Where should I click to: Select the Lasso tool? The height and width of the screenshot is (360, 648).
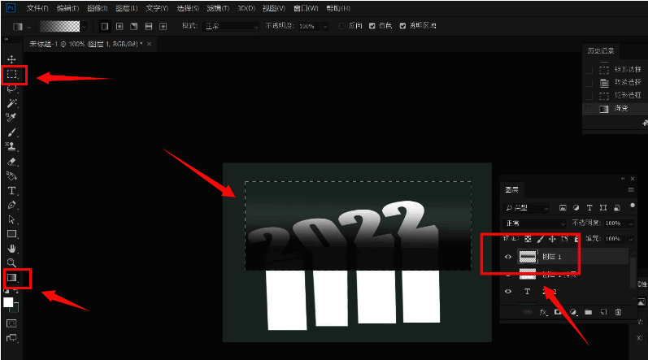coord(11,89)
